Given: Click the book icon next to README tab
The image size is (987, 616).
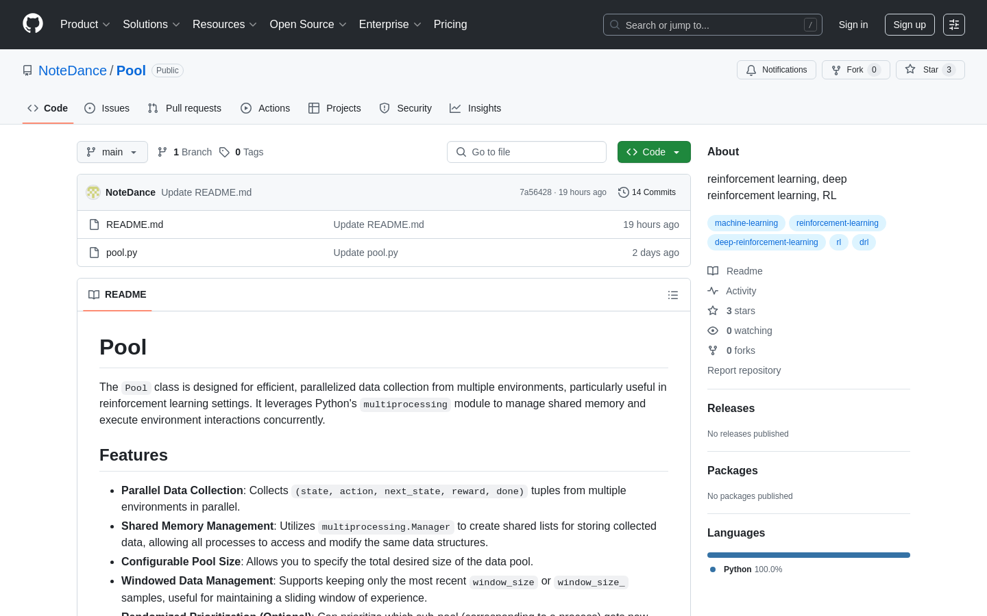Looking at the screenshot, I should [94, 294].
